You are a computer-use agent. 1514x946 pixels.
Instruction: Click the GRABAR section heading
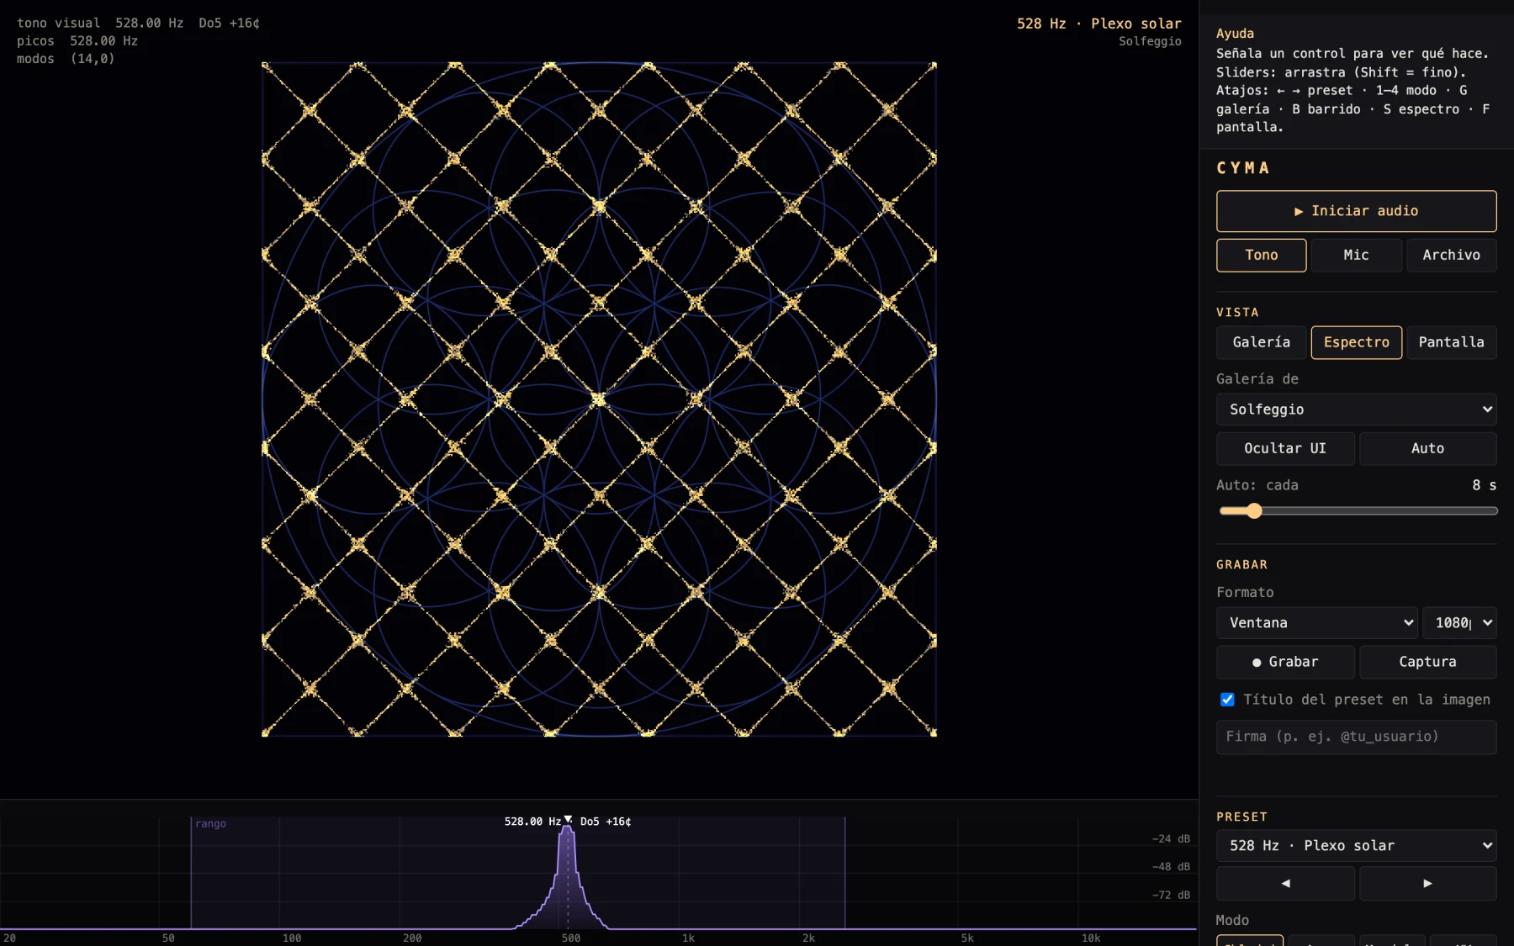coord(1241,565)
